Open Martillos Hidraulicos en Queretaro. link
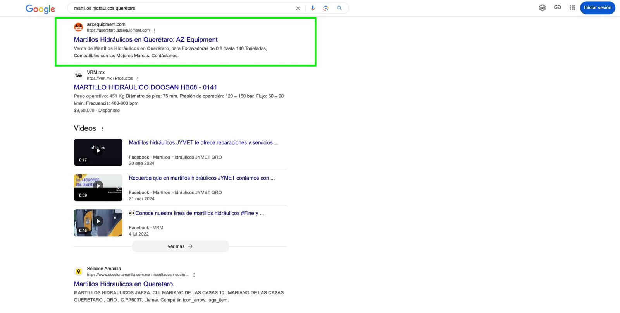This screenshot has width=620, height=313. tap(124, 284)
